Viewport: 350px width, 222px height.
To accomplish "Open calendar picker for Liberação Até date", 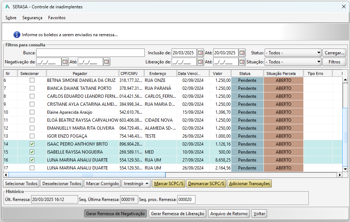I will tap(242, 62).
